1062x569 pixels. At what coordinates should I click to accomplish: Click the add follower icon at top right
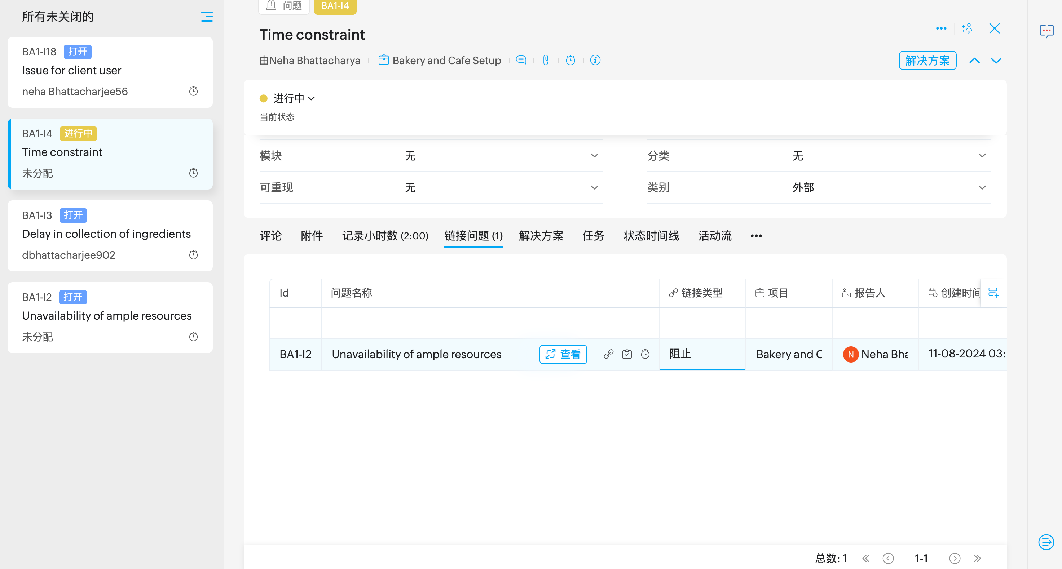pos(967,28)
